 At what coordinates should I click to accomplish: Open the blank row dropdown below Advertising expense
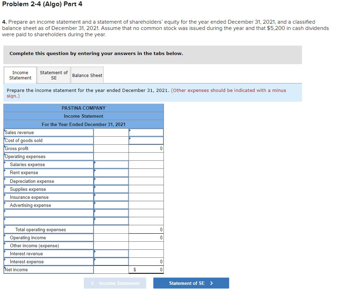(x=48, y=213)
